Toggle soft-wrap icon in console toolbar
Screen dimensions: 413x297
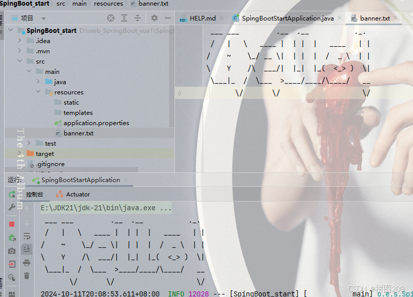[x=27, y=236]
